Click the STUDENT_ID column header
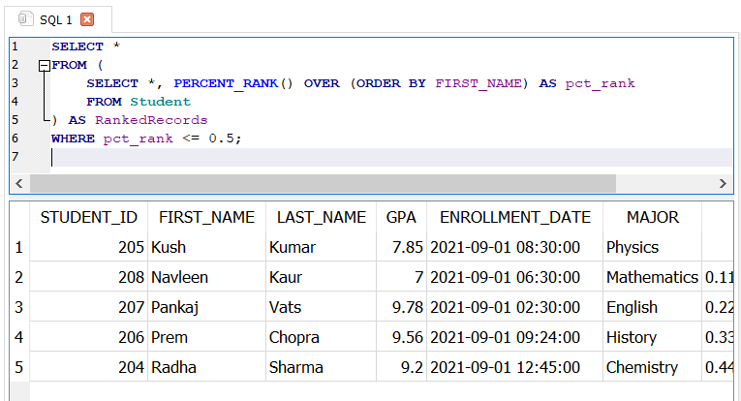The width and height of the screenshot is (741, 401). click(x=89, y=217)
